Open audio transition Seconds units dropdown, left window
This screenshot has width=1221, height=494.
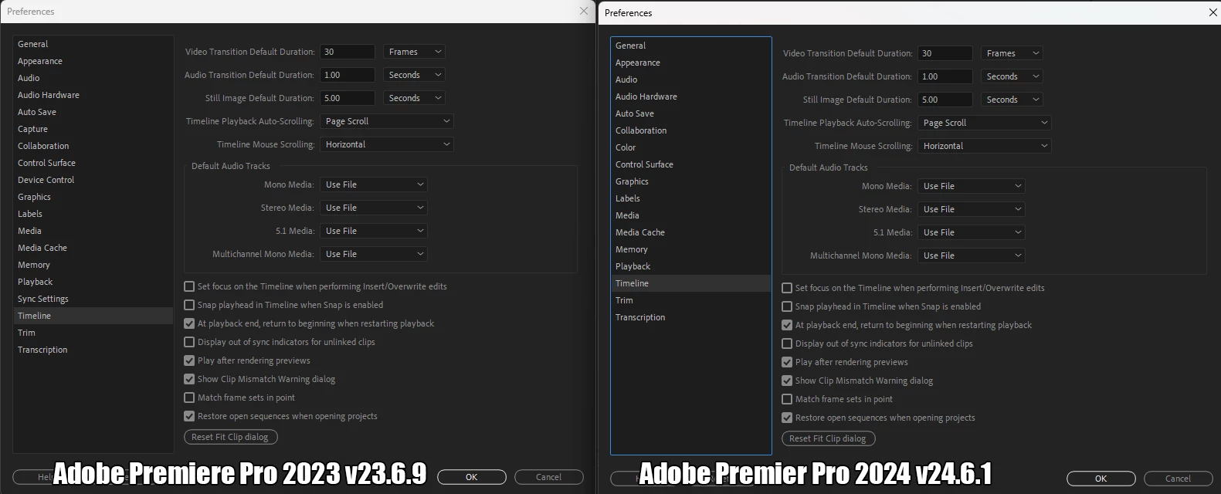(x=414, y=75)
